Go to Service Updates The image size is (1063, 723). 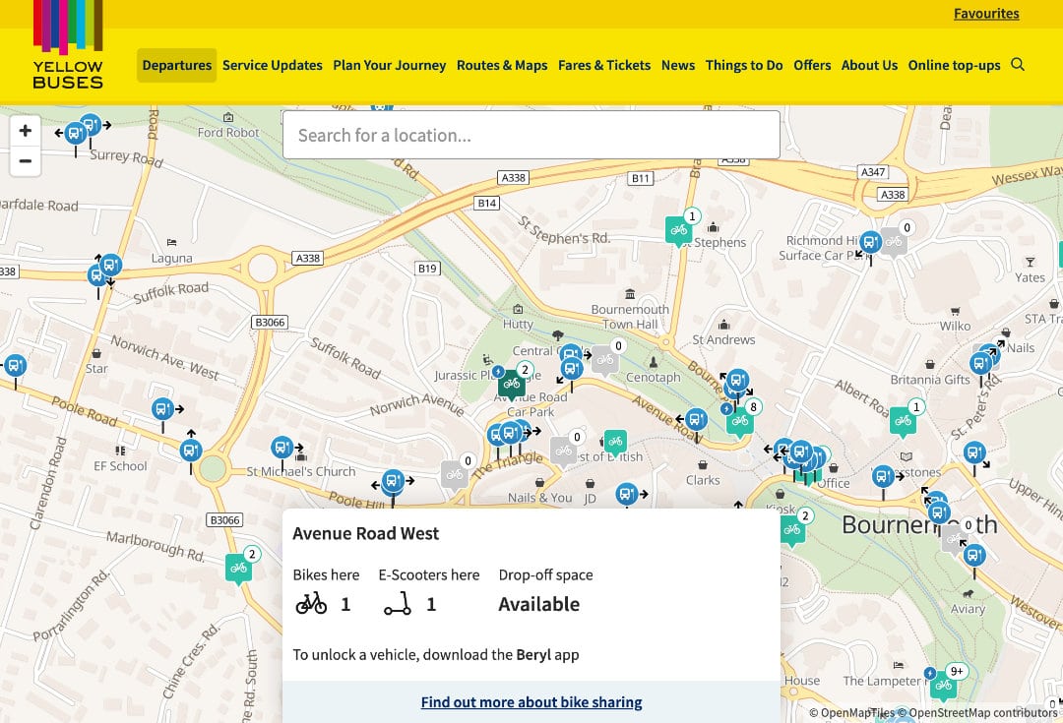click(273, 65)
